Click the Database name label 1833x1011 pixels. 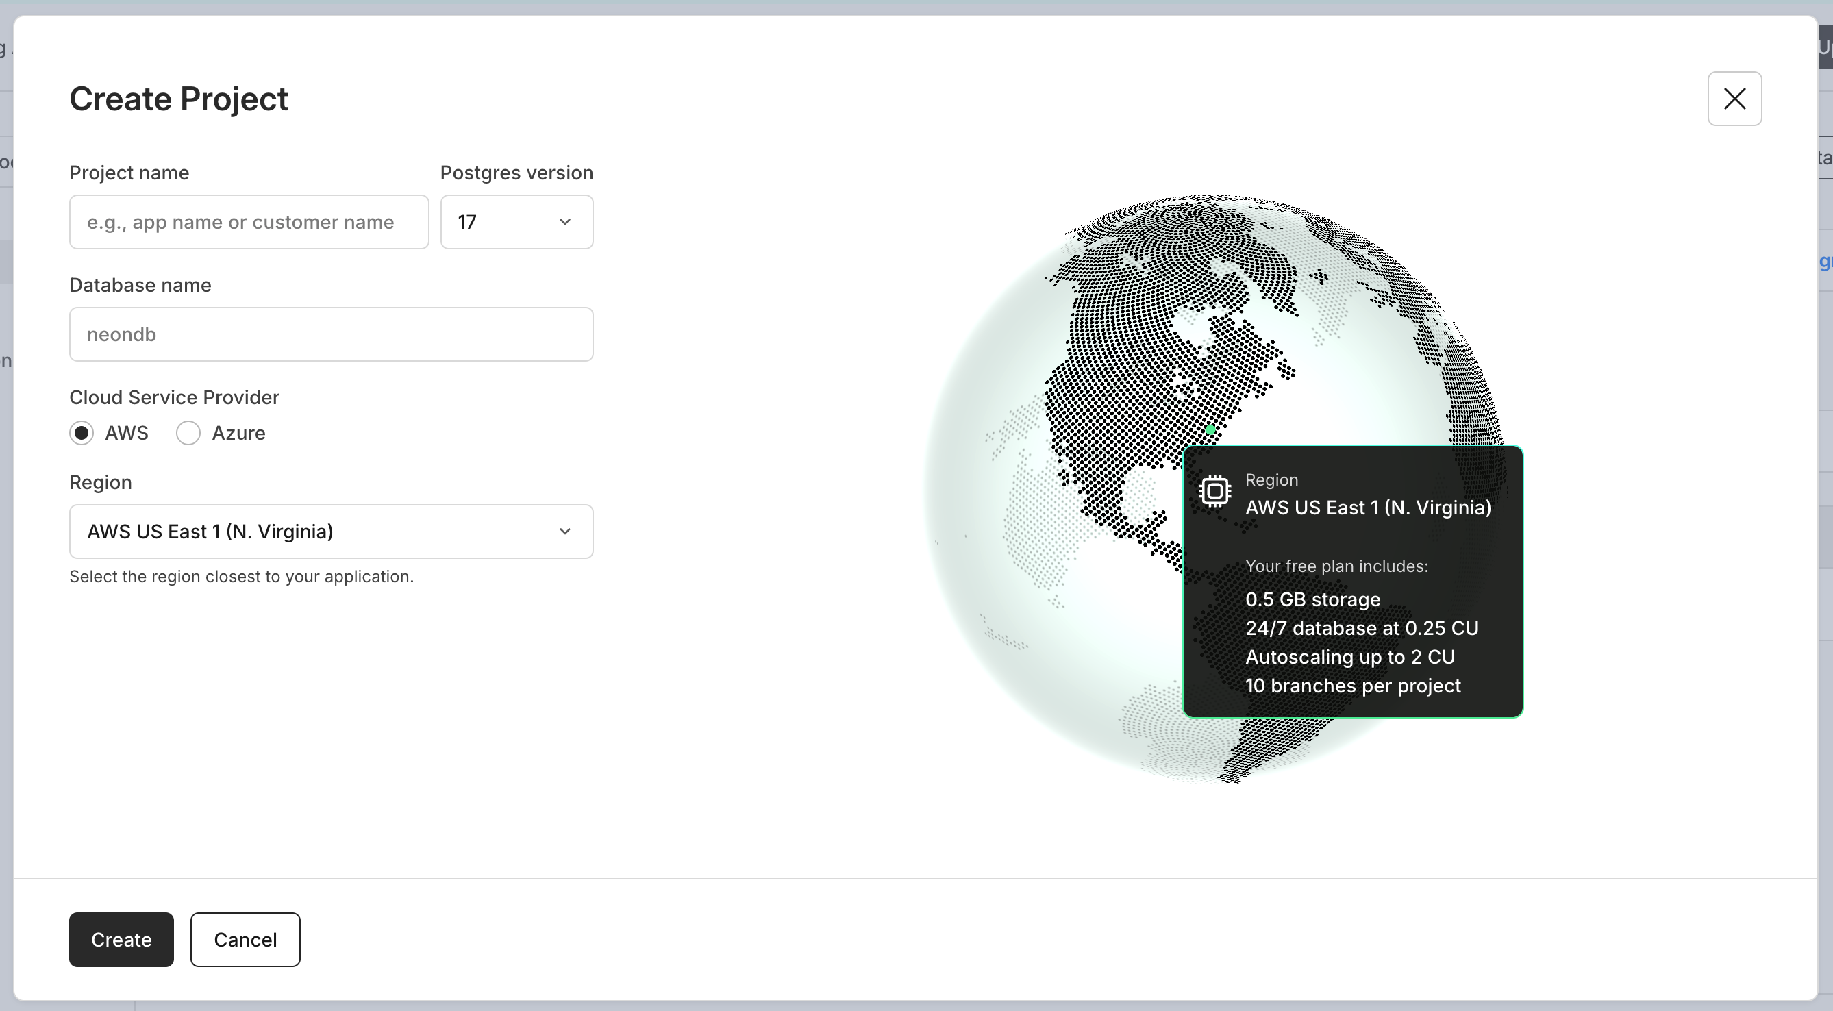point(140,286)
